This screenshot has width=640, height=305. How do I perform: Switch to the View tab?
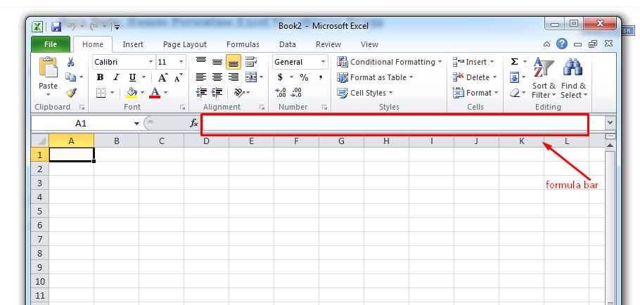(x=369, y=44)
